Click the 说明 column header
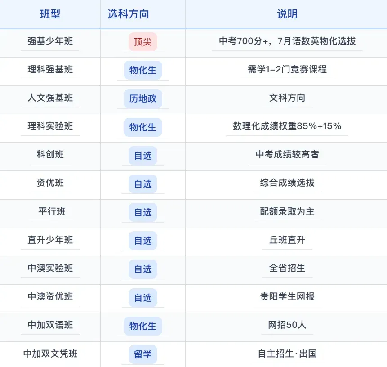Viewport: 387px width, 367px height. pos(287,14)
